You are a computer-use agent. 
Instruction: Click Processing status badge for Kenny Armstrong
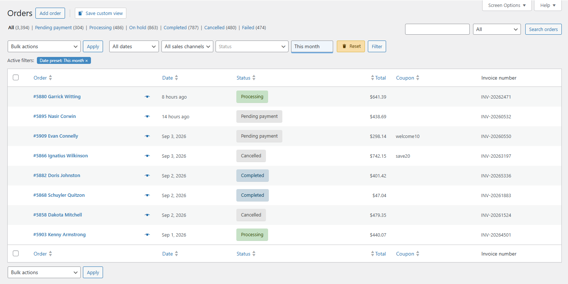pyautogui.click(x=252, y=235)
